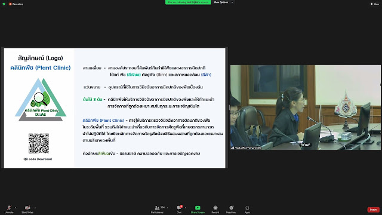The height and width of the screenshot is (215, 382).
Task: Open the Apps panel
Action: 247,209
